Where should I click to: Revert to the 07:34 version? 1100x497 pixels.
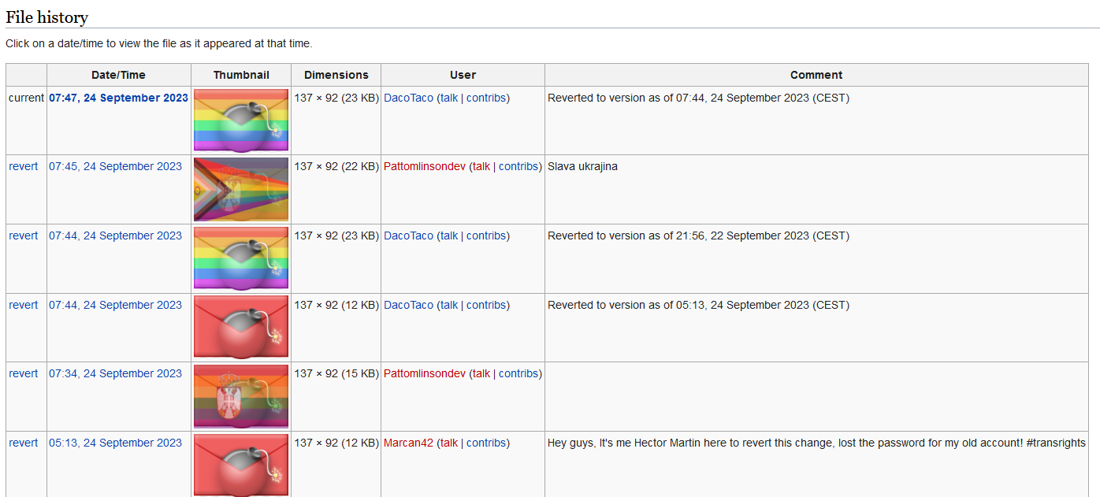coord(24,373)
